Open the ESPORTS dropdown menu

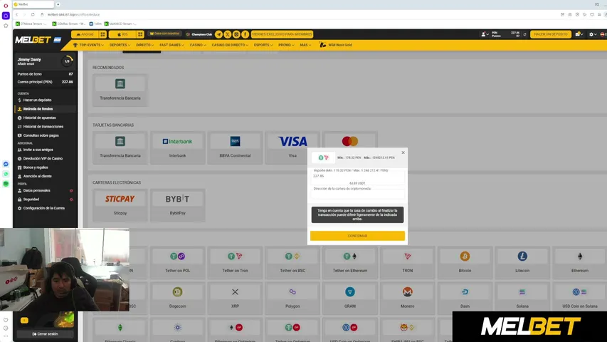263,45
